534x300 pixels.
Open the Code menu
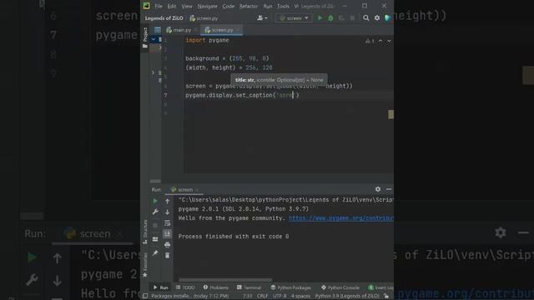pyautogui.click(x=228, y=6)
